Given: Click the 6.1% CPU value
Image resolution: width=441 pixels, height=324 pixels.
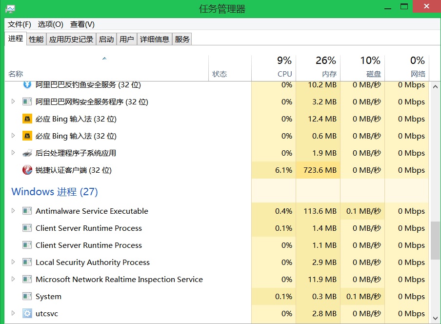Looking at the screenshot, I should [283, 170].
